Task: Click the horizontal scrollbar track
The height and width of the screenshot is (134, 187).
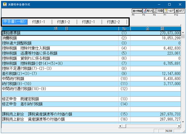Action: [152, 126]
